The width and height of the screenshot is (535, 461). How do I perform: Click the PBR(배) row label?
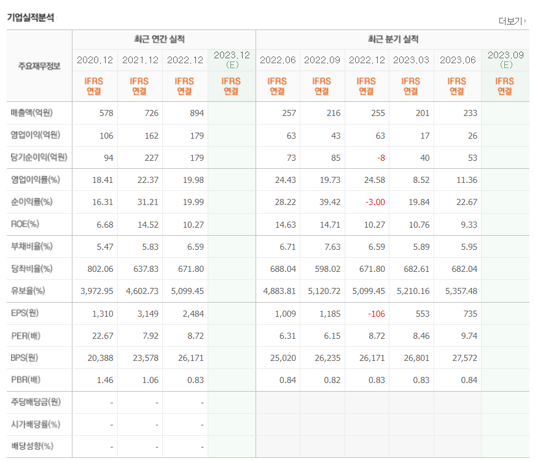click(x=26, y=379)
